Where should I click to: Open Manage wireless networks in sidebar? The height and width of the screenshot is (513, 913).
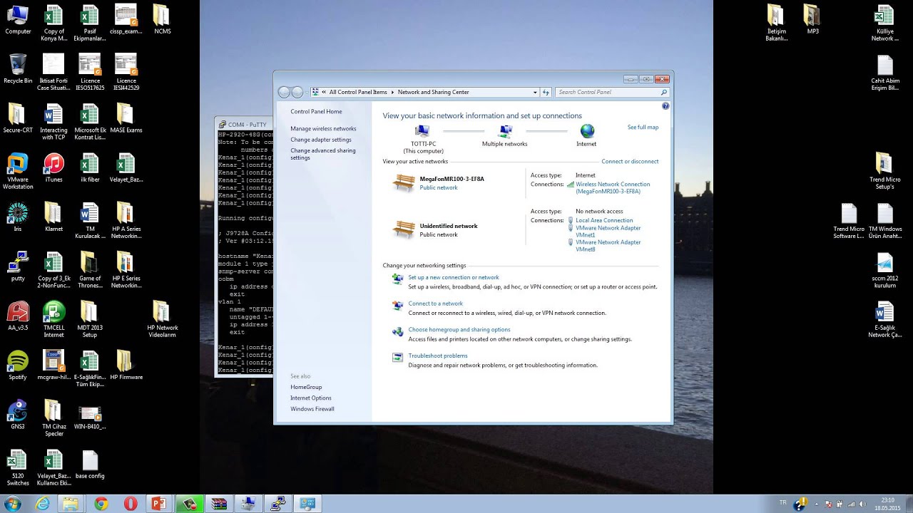323,129
